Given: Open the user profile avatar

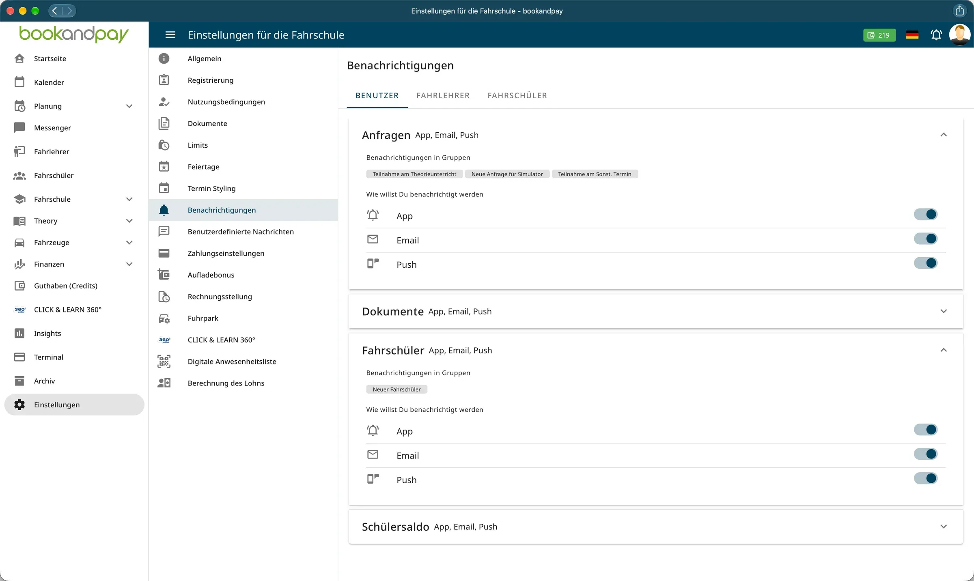Looking at the screenshot, I should pos(960,35).
